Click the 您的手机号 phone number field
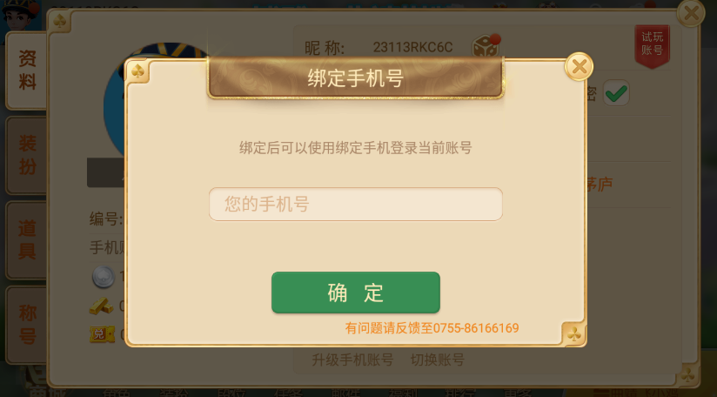 pos(356,204)
